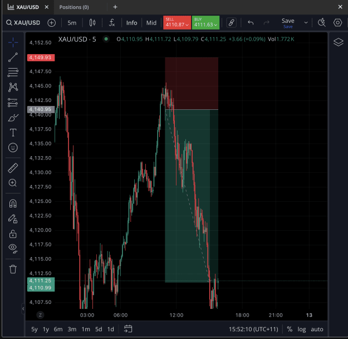Click the BUY 4111.63 button
This screenshot has height=339, width=348.
[x=205, y=22]
